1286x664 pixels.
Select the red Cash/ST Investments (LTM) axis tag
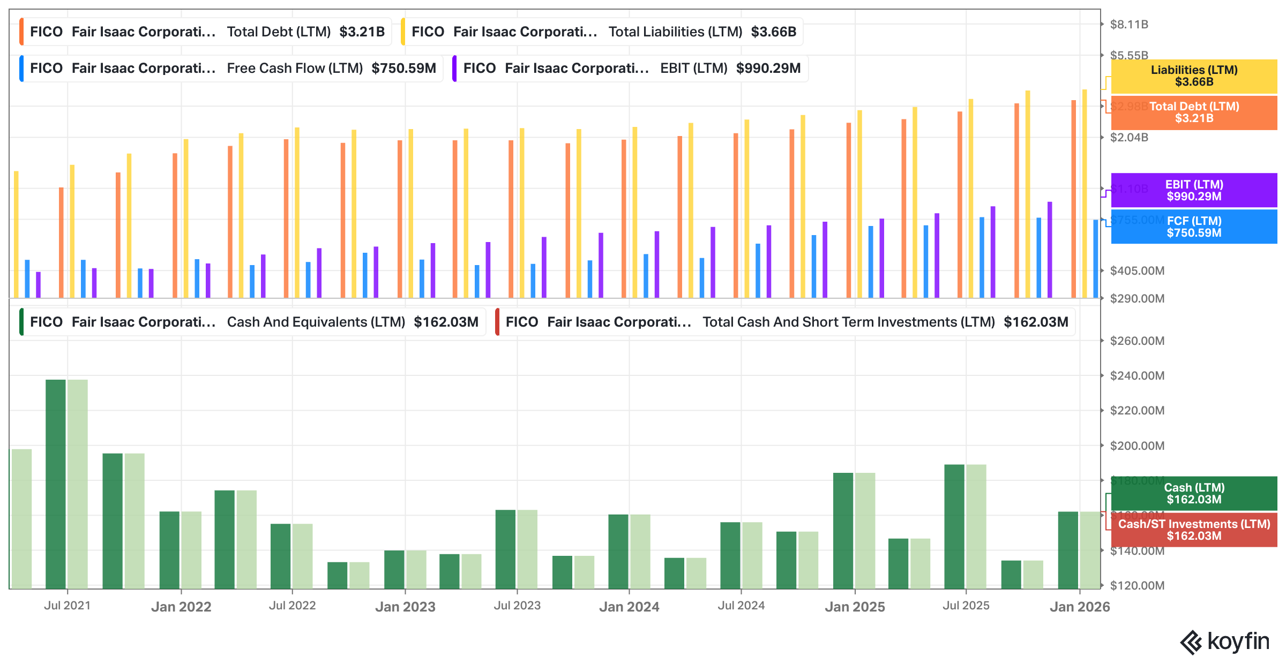click(x=1194, y=530)
